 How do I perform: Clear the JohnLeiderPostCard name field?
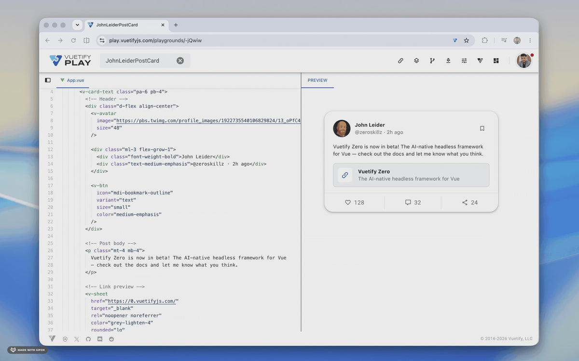point(180,61)
